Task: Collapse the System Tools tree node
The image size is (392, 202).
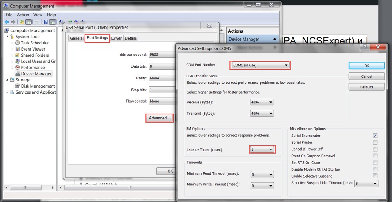Action: (x=7, y=37)
